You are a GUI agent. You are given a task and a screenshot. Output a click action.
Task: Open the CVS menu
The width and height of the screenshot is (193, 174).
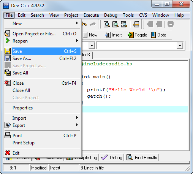pyautogui.click(x=143, y=15)
